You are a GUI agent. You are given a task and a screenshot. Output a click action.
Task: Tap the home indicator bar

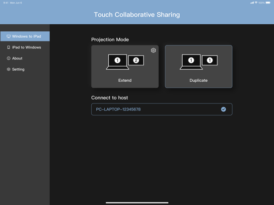(137, 203)
